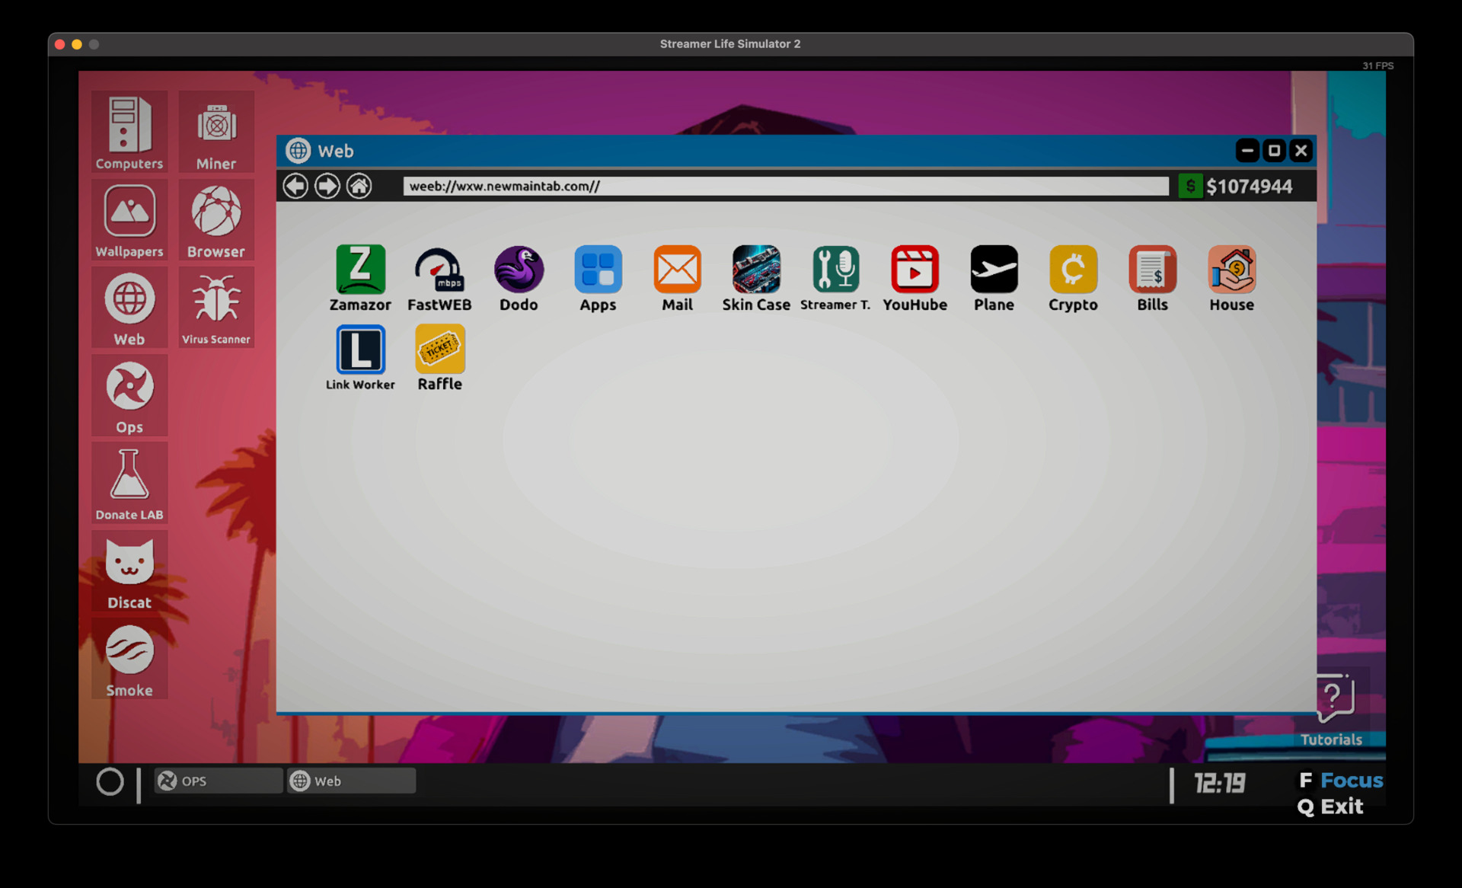
Task: Minimize the Web browser window
Action: pyautogui.click(x=1247, y=151)
